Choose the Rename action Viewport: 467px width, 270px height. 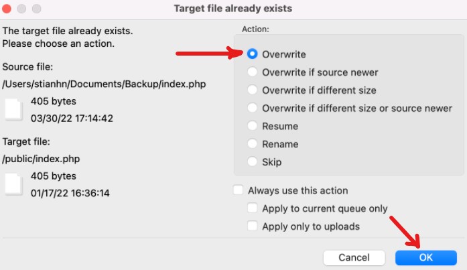(253, 143)
